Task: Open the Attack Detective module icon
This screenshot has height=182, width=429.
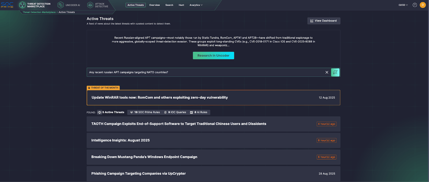Action: pos(90,5)
